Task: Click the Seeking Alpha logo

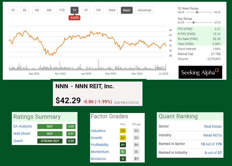Action: pyautogui.click(x=200, y=72)
